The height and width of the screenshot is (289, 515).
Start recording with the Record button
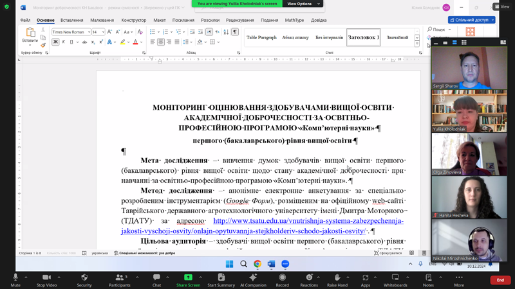click(x=282, y=278)
